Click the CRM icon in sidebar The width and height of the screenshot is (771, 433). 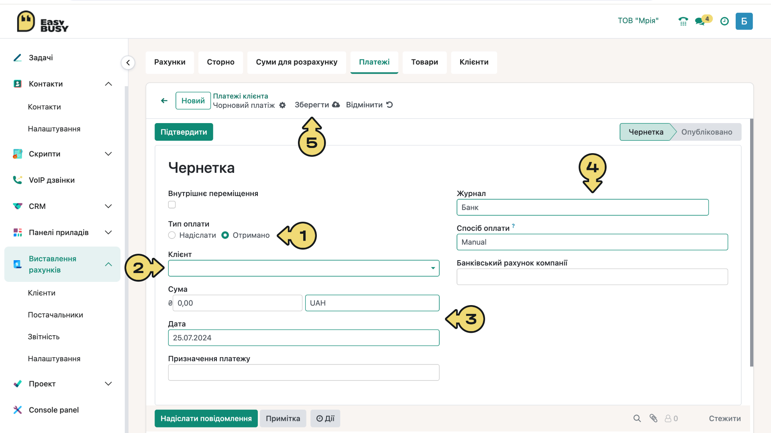pyautogui.click(x=18, y=206)
